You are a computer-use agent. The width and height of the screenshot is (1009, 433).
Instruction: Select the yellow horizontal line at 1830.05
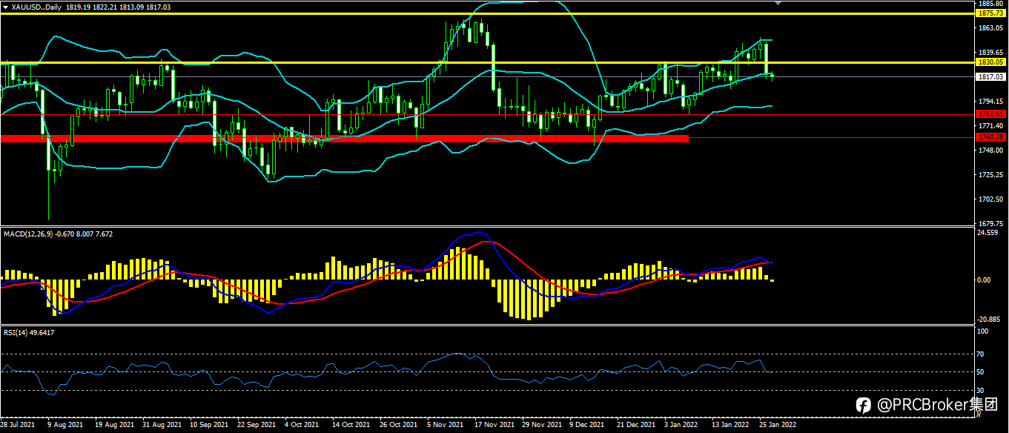[x=486, y=63]
